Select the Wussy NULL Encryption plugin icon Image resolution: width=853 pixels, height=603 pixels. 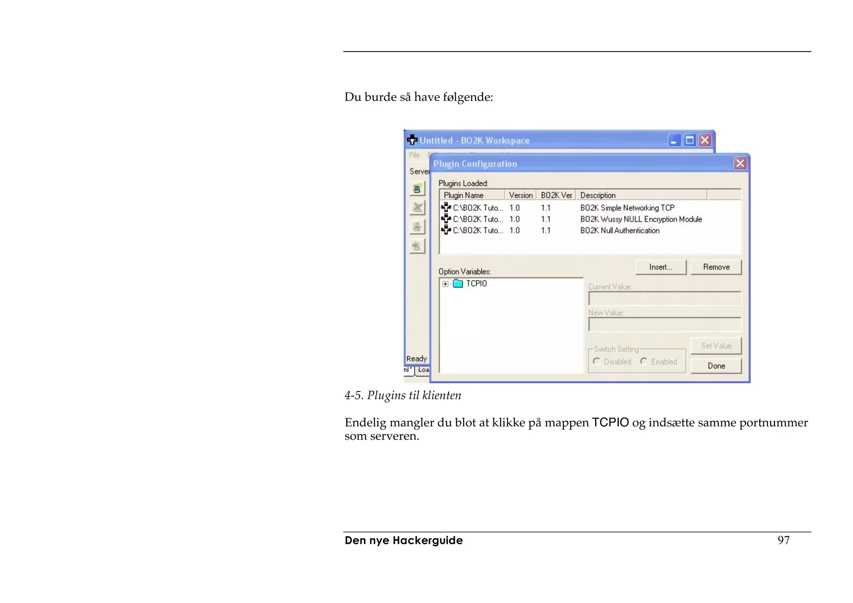446,219
